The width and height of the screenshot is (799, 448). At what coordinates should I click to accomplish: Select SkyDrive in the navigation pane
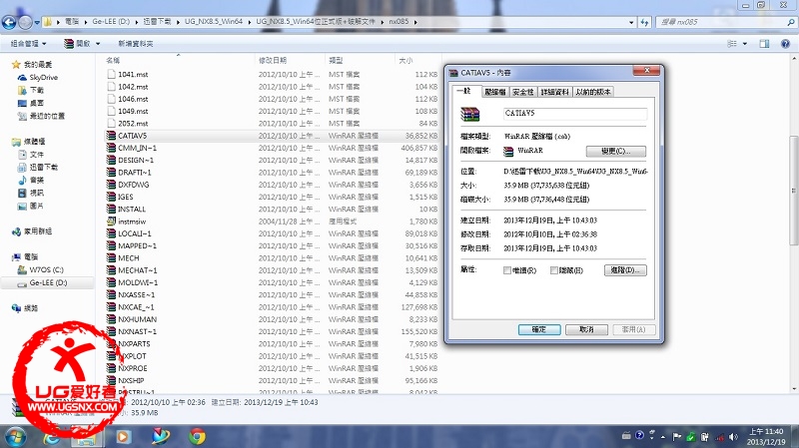[43, 78]
